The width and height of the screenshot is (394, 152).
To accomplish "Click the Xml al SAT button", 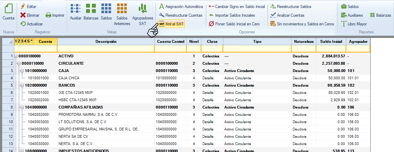I will 171,24.
